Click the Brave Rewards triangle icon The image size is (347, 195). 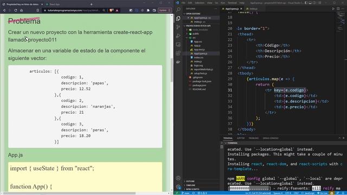(x=117, y=10)
